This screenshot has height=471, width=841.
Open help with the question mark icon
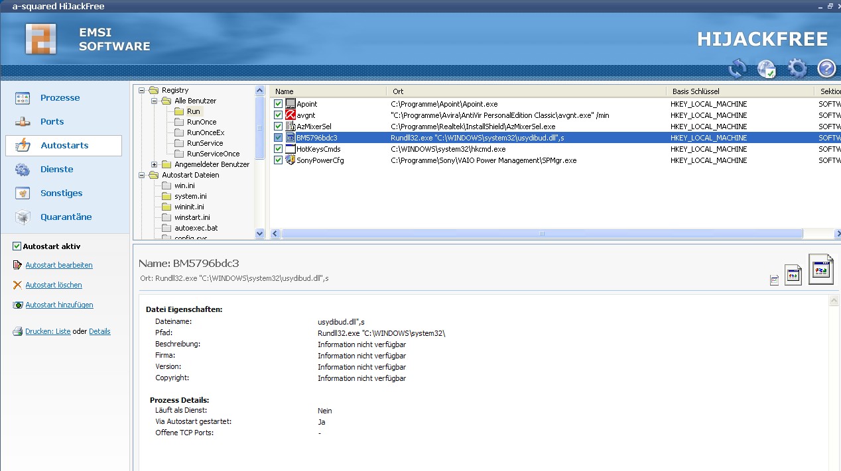(826, 68)
